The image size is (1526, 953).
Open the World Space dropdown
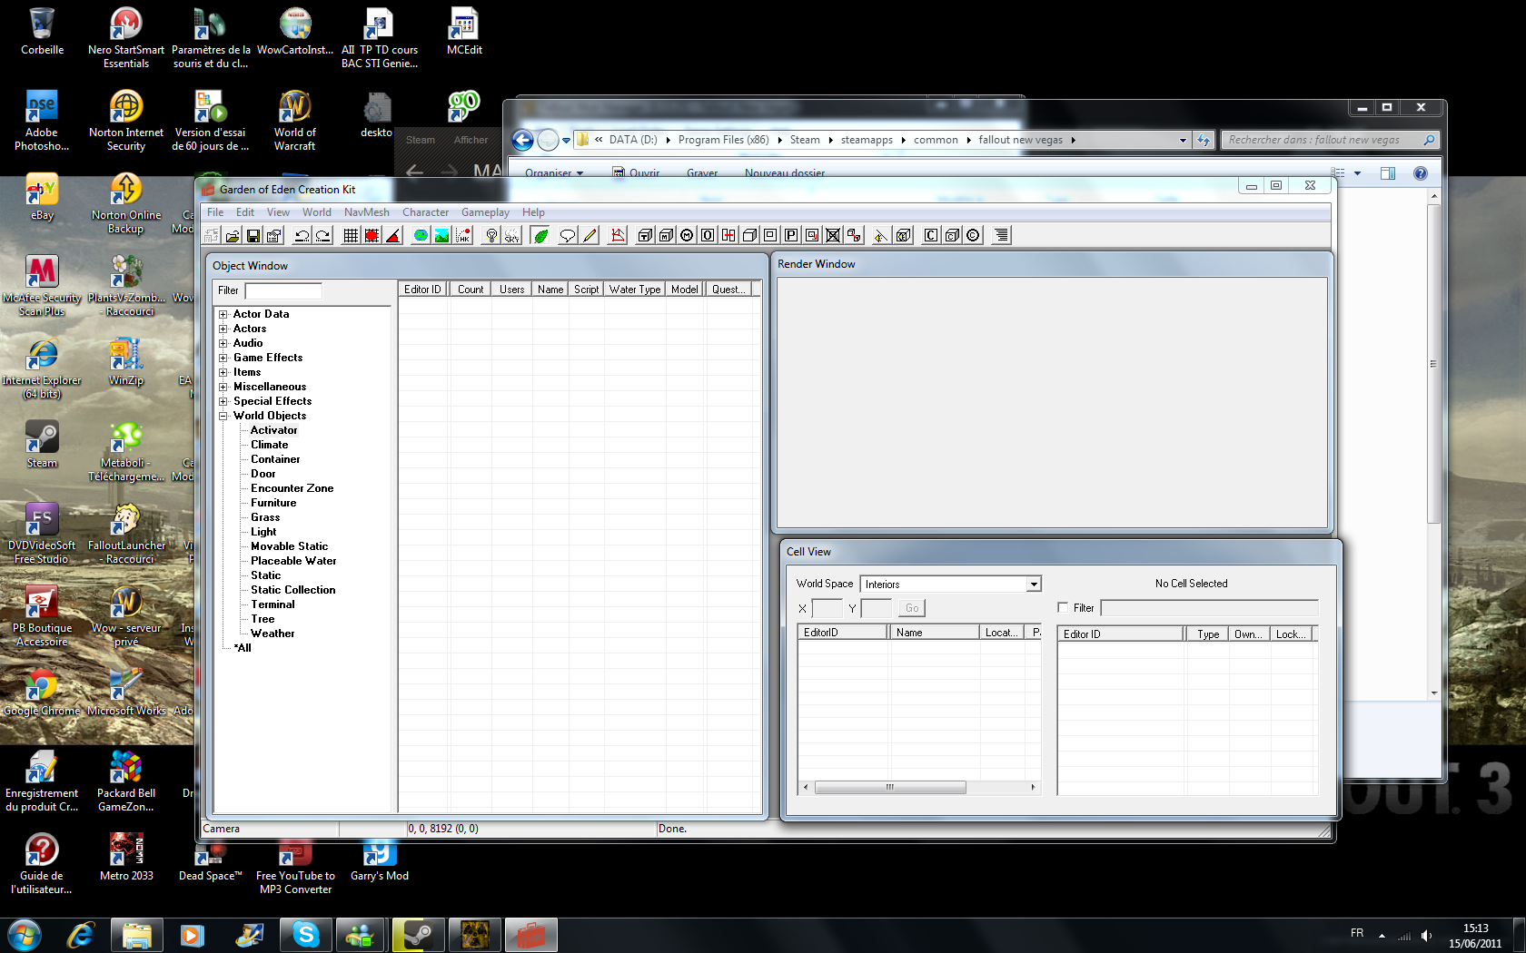(x=1033, y=585)
